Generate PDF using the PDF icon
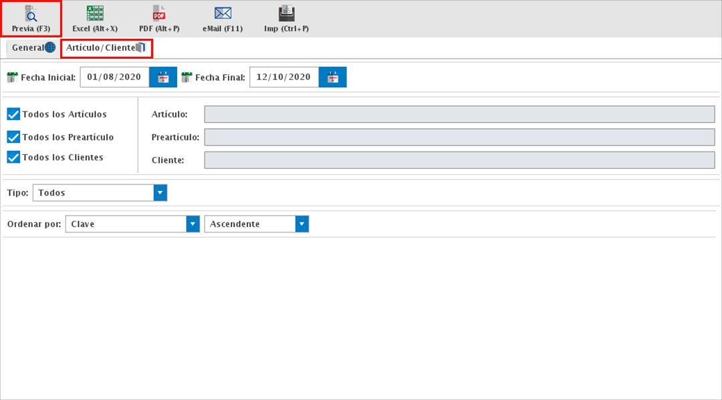Viewport: 722px width, 400px height. [x=159, y=14]
